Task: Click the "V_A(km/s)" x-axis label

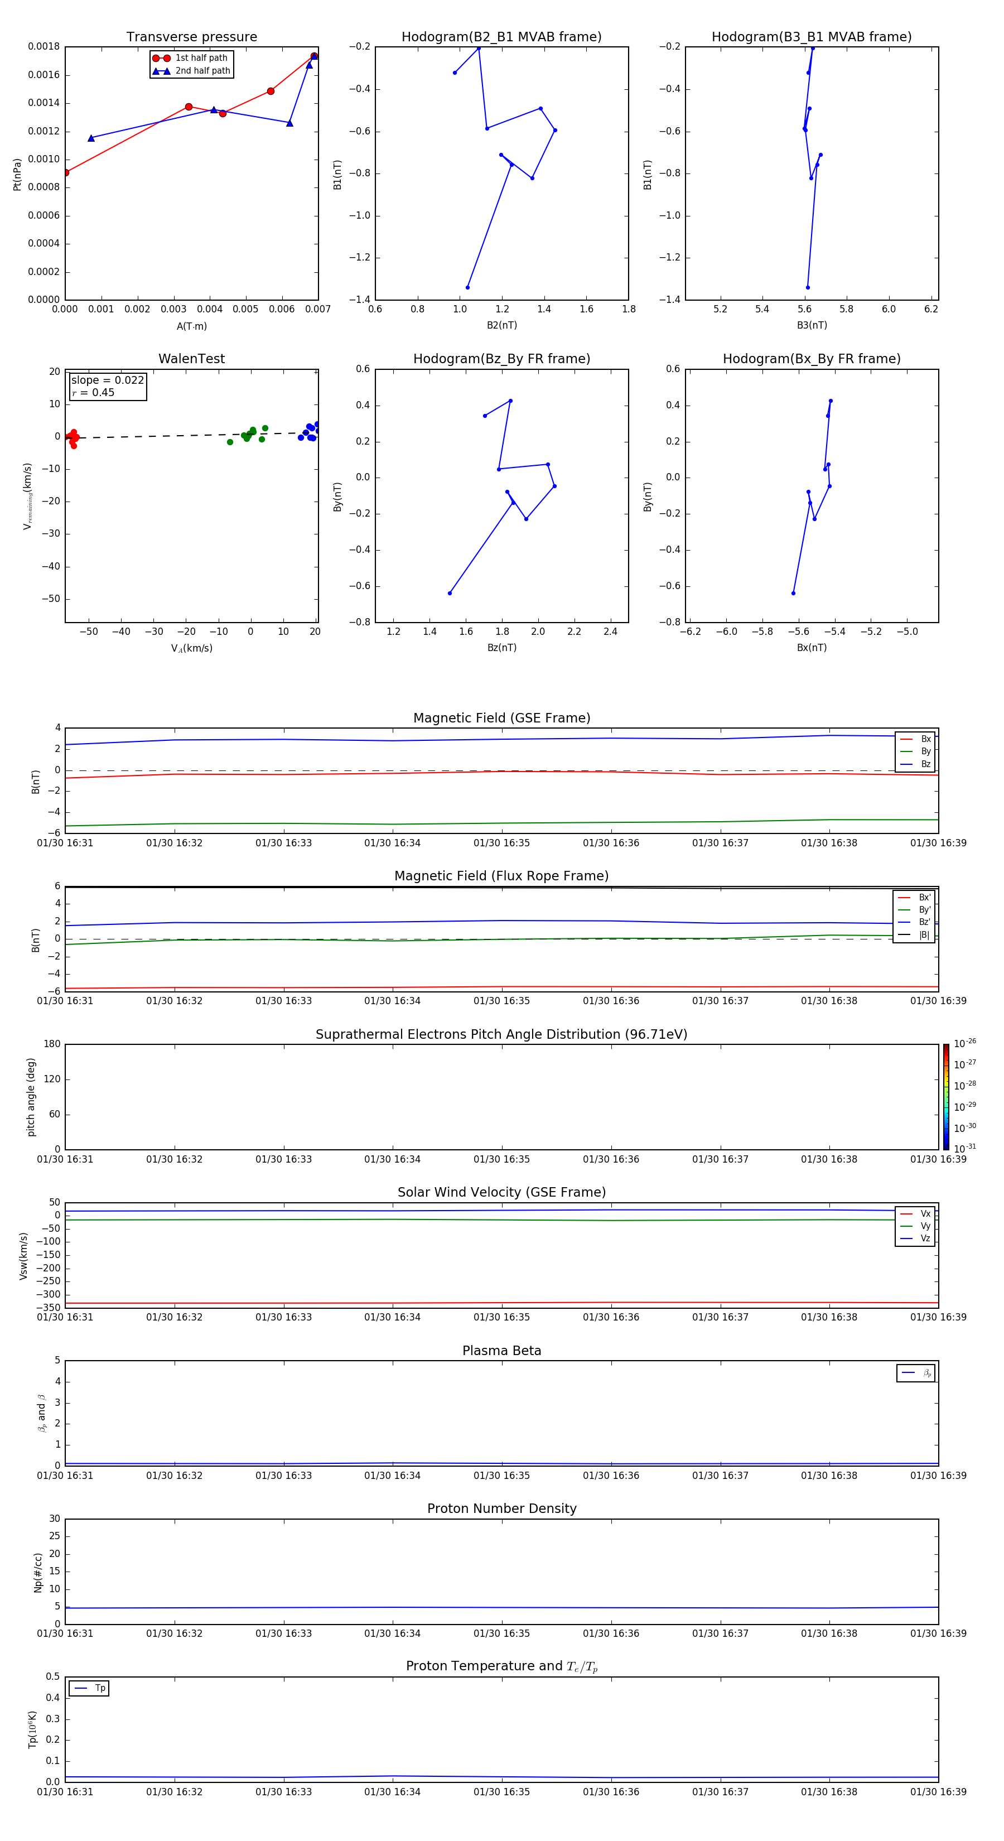Action: pos(191,648)
